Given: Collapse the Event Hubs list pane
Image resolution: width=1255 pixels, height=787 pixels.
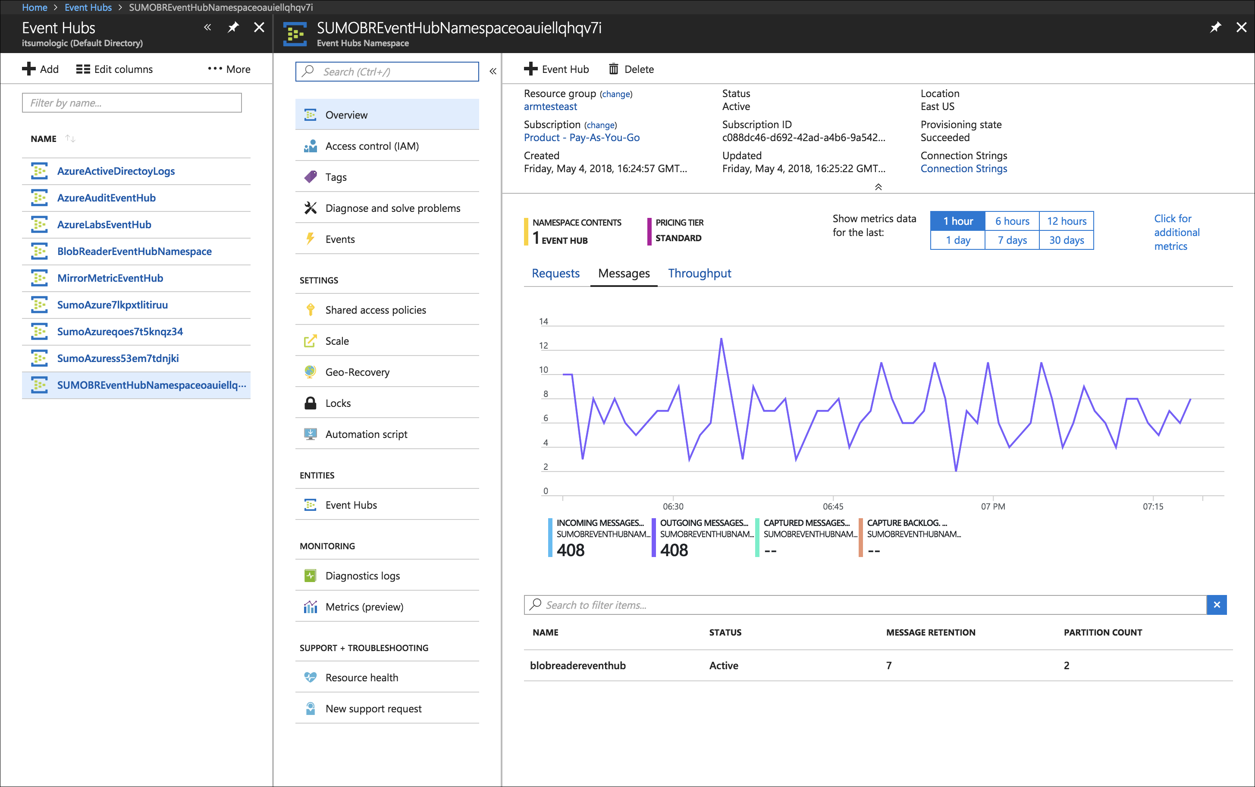Looking at the screenshot, I should point(207,27).
